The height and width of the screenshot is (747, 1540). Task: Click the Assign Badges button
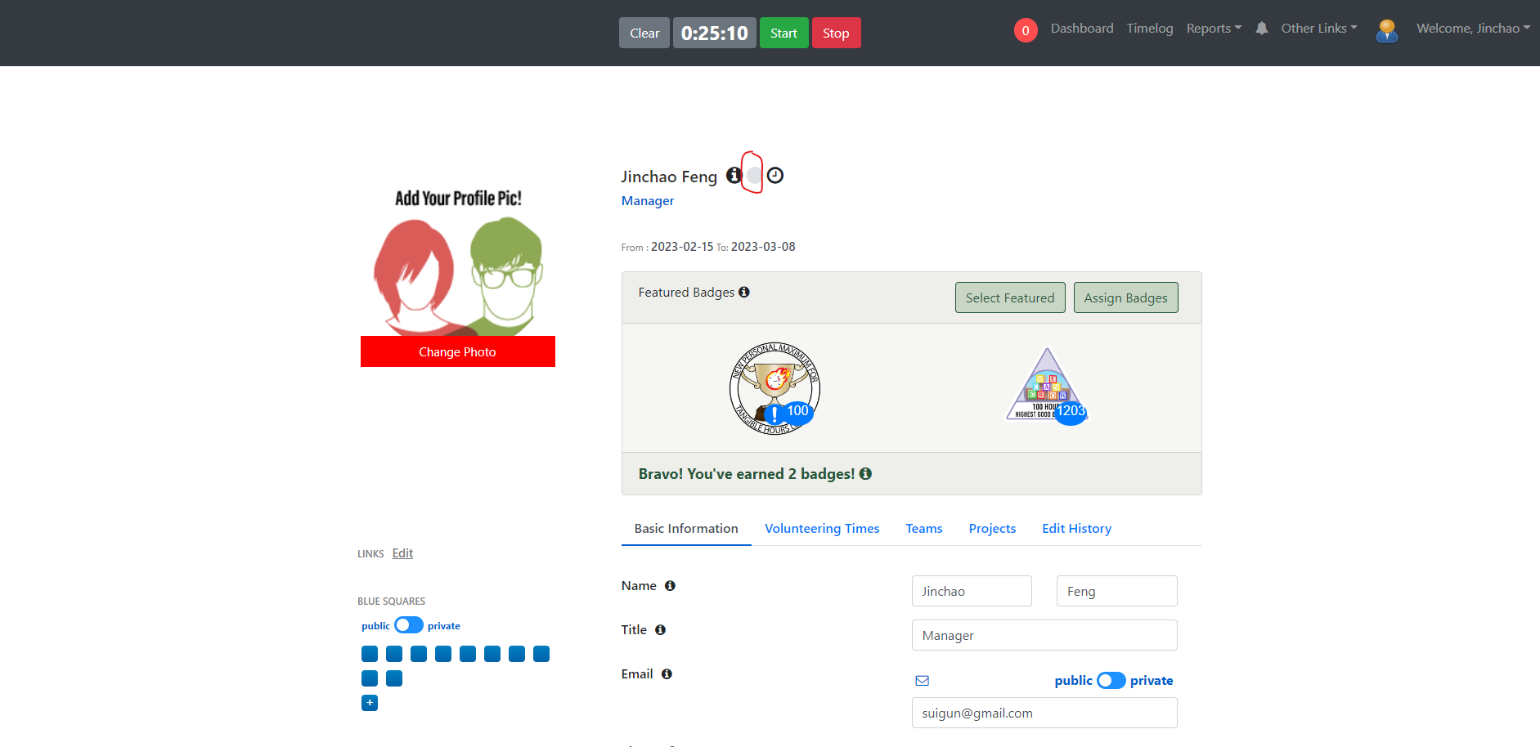tap(1125, 297)
